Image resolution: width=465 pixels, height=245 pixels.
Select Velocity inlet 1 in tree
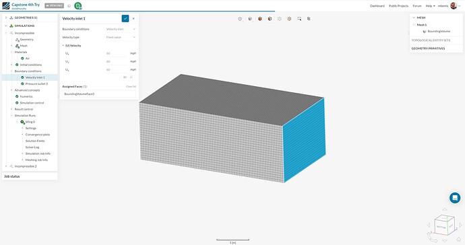tap(35, 77)
